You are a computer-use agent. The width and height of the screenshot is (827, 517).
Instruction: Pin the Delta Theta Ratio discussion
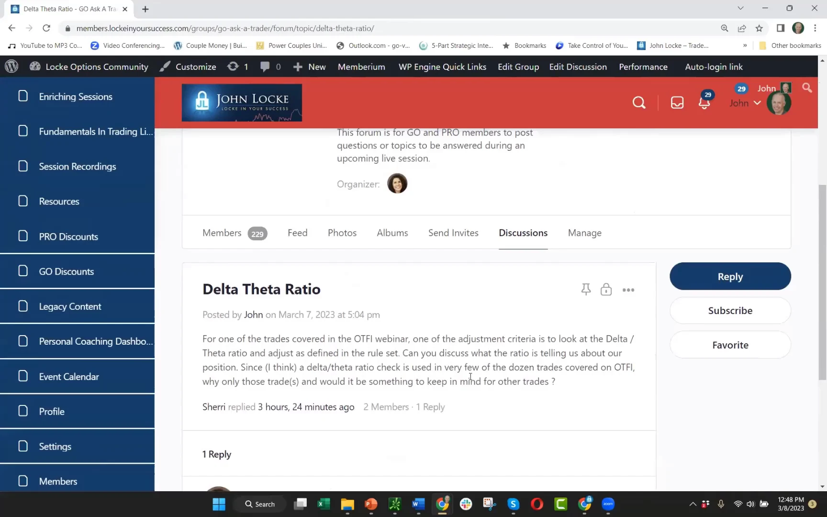[586, 290]
